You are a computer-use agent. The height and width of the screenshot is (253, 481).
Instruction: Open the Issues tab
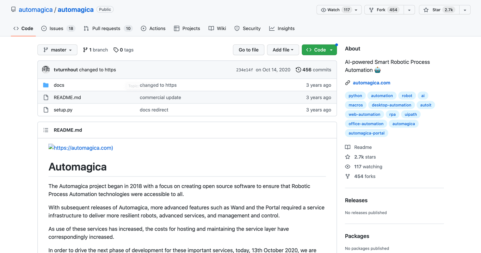[x=58, y=28]
